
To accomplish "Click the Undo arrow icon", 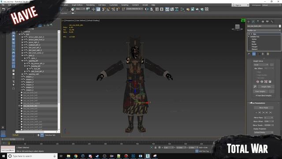I will [4, 9].
